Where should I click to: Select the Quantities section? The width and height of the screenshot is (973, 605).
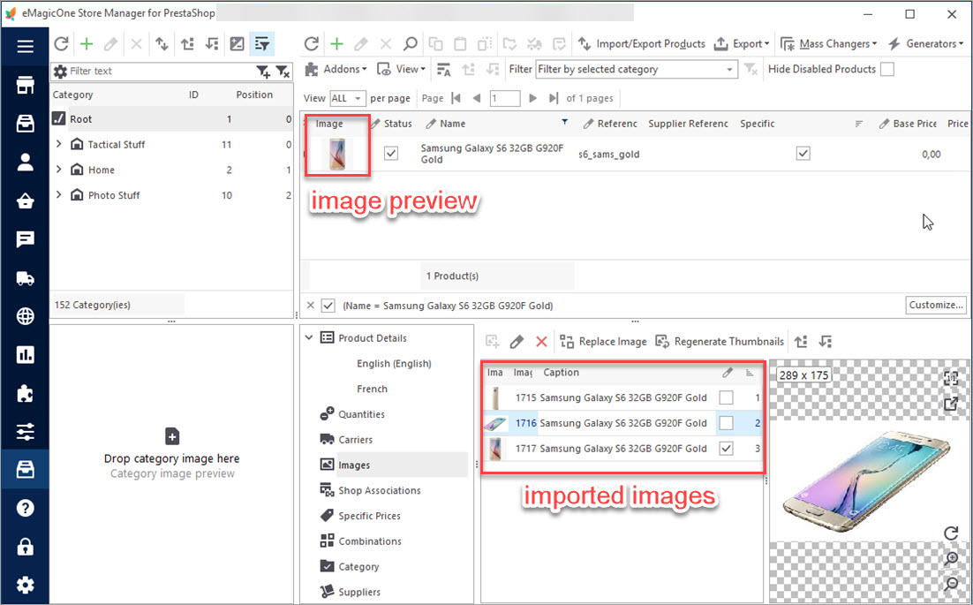(352, 414)
